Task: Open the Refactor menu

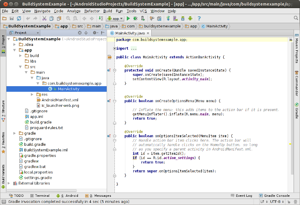Action: click(x=92, y=11)
